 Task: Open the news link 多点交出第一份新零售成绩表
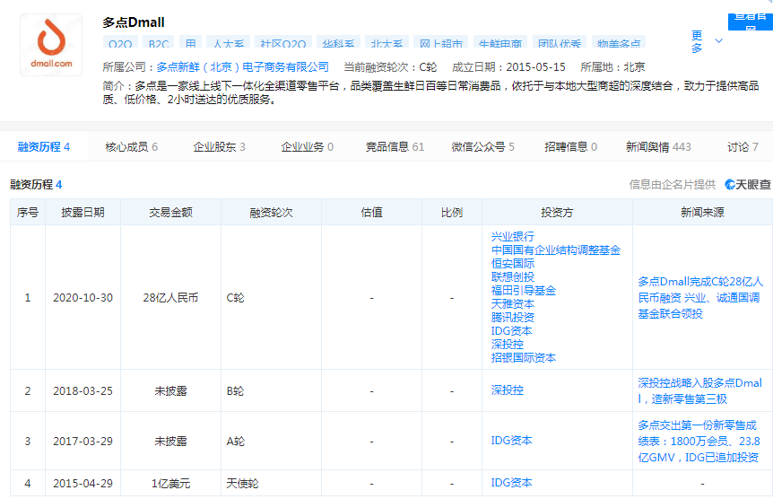tap(699, 442)
